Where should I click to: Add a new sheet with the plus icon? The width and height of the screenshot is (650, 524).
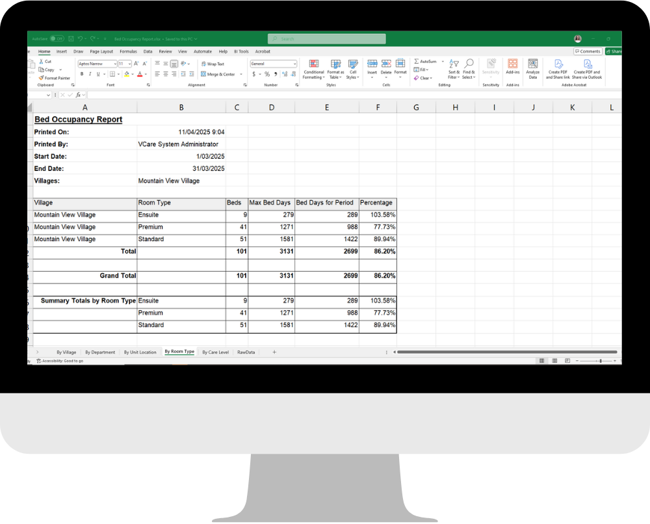click(274, 352)
